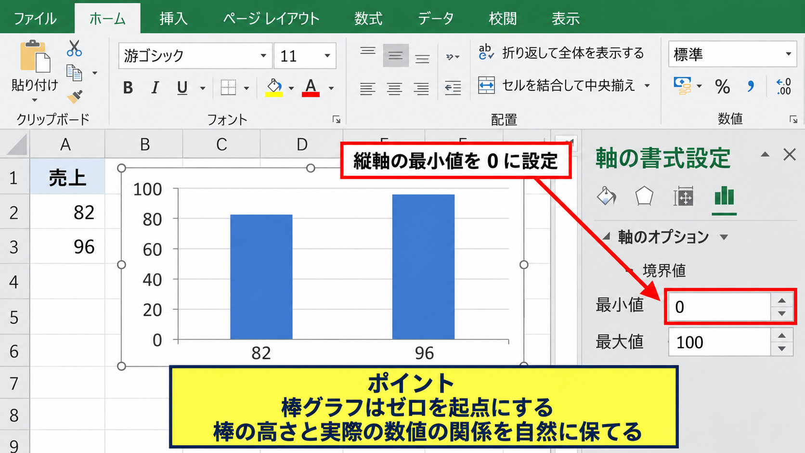Open the font name dropdown 游ゴシック

(x=263, y=55)
